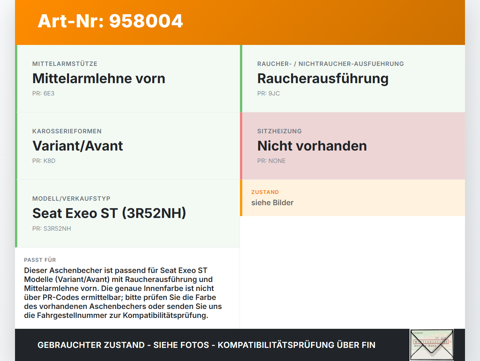Click the PR: S3R52NH code

click(52, 228)
